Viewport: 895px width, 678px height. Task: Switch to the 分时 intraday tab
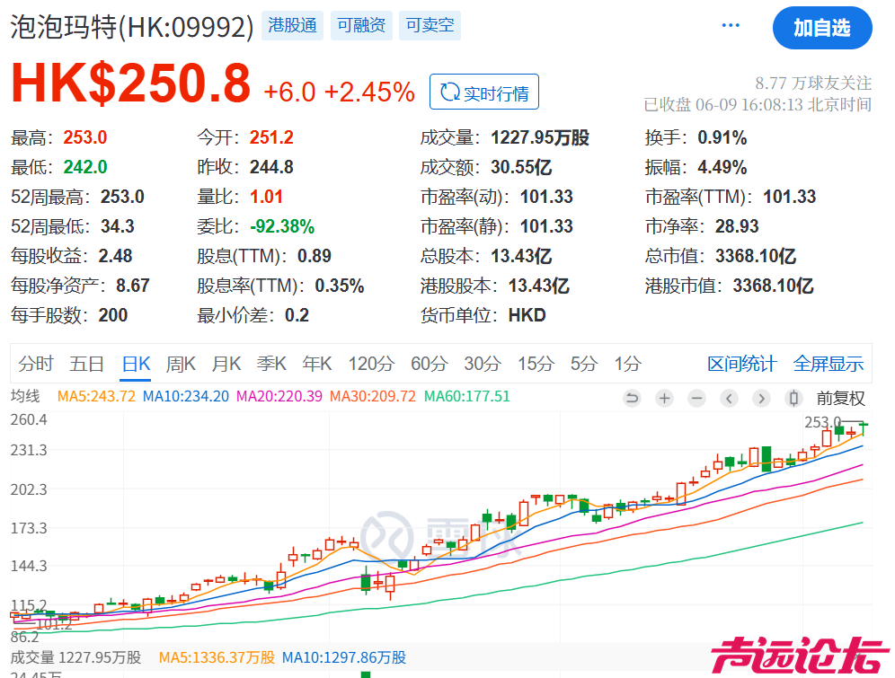pos(36,364)
